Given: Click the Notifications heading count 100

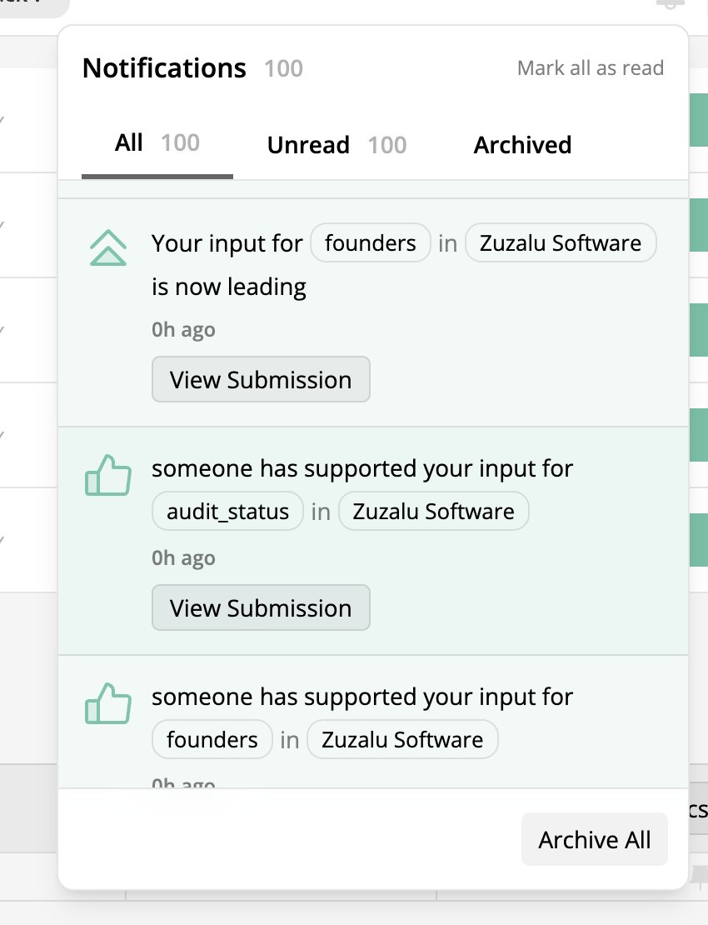Looking at the screenshot, I should (x=283, y=68).
